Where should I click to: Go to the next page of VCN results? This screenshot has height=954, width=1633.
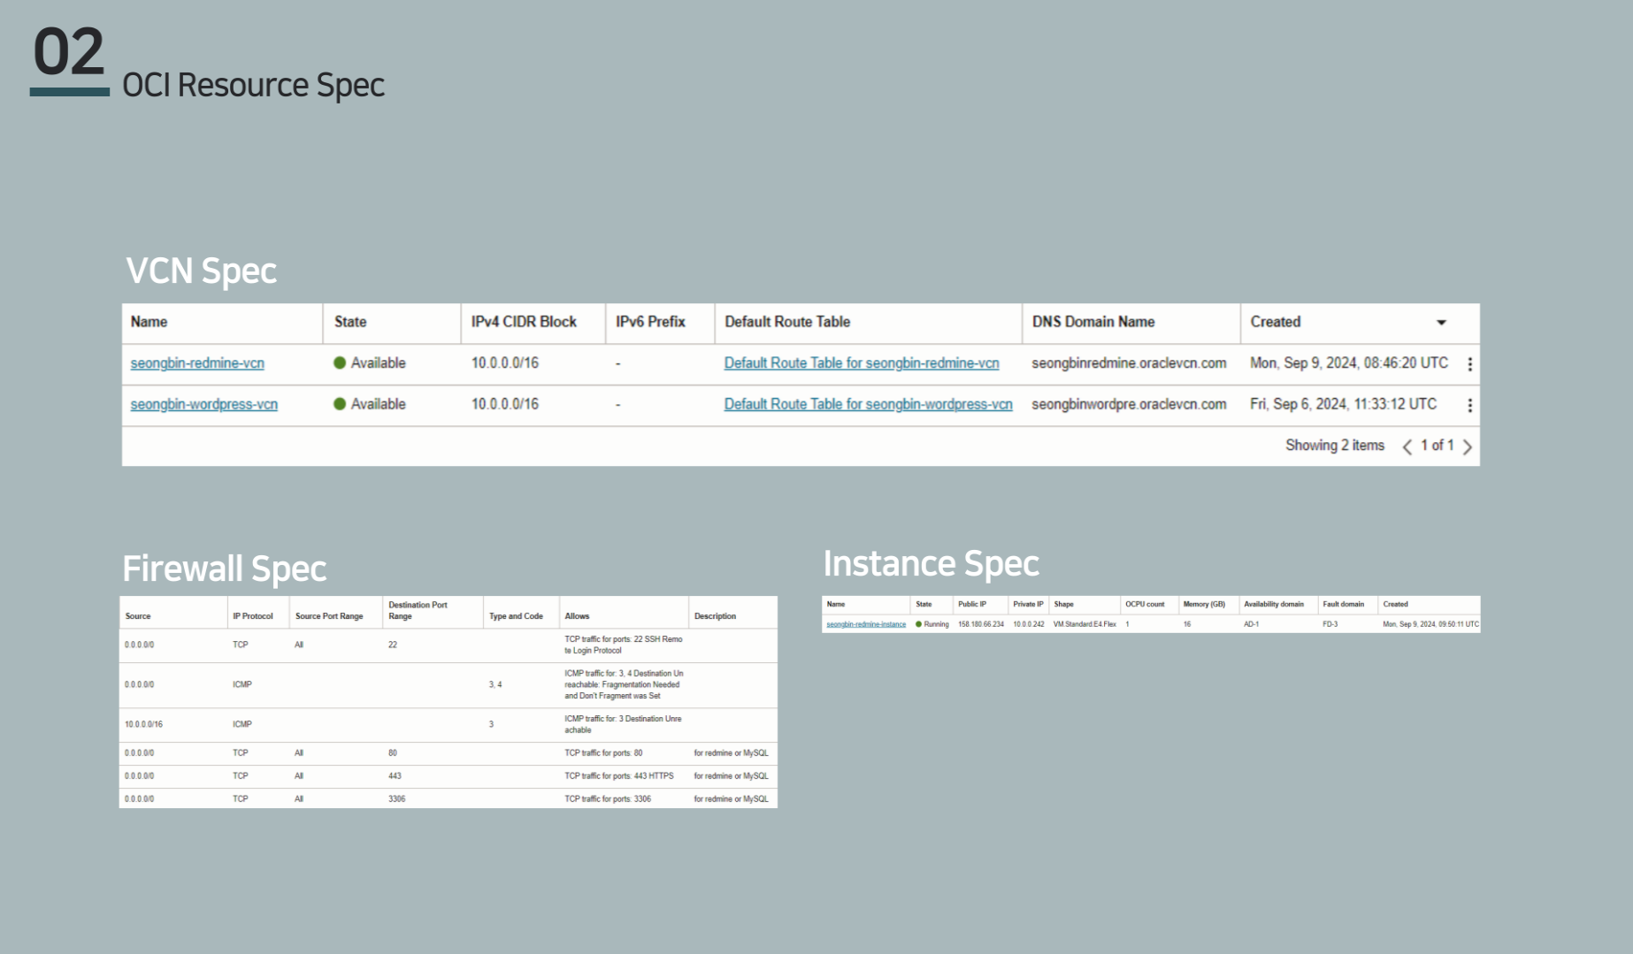1468,446
